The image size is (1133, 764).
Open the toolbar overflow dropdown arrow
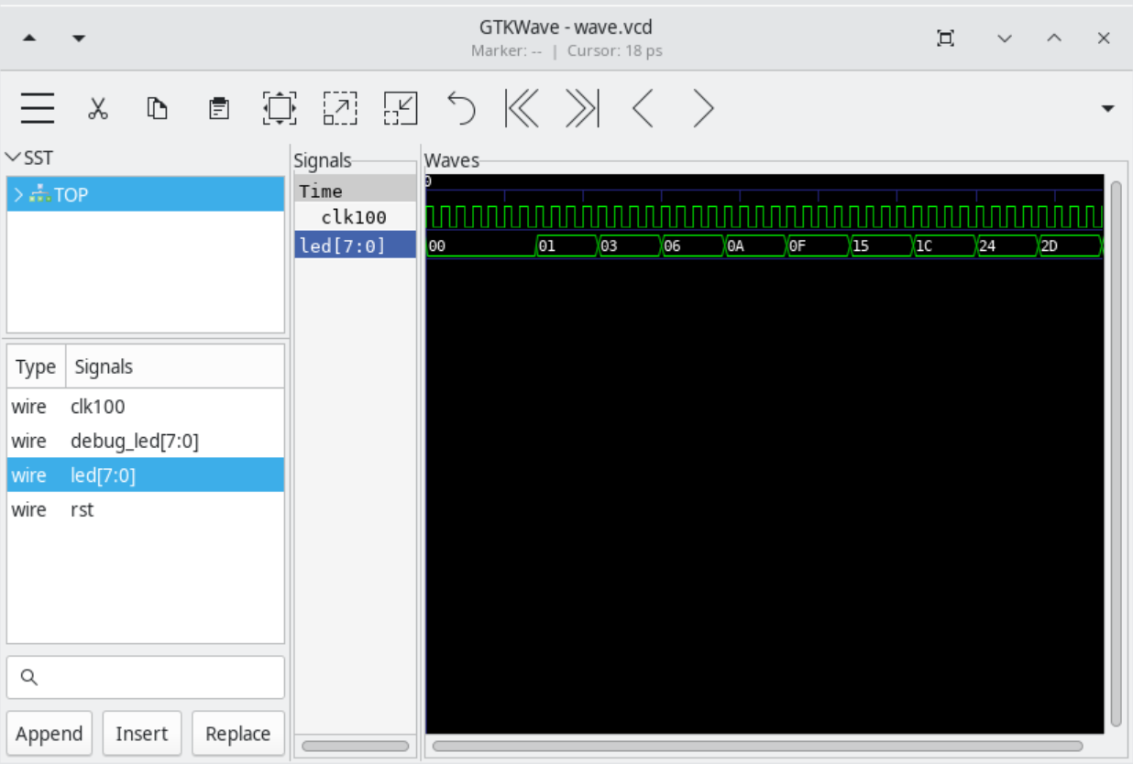tap(1107, 108)
